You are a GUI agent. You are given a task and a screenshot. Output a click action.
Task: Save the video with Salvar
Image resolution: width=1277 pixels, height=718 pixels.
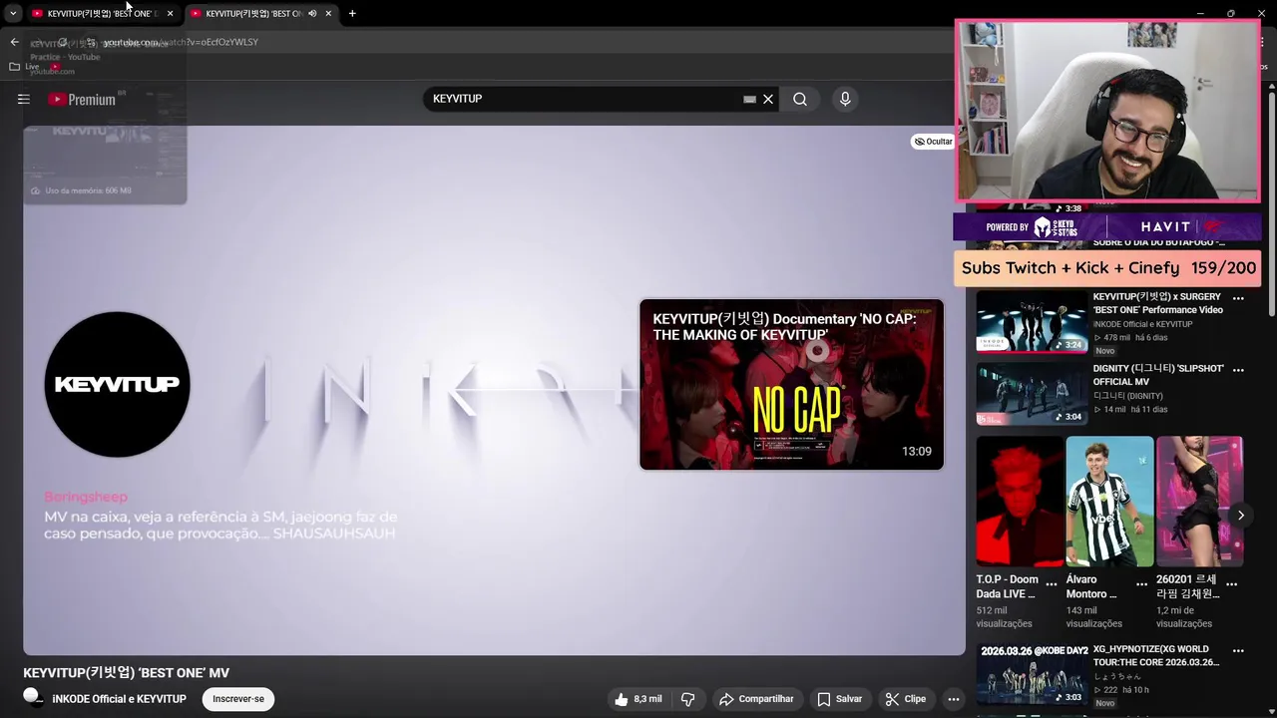pos(840,699)
